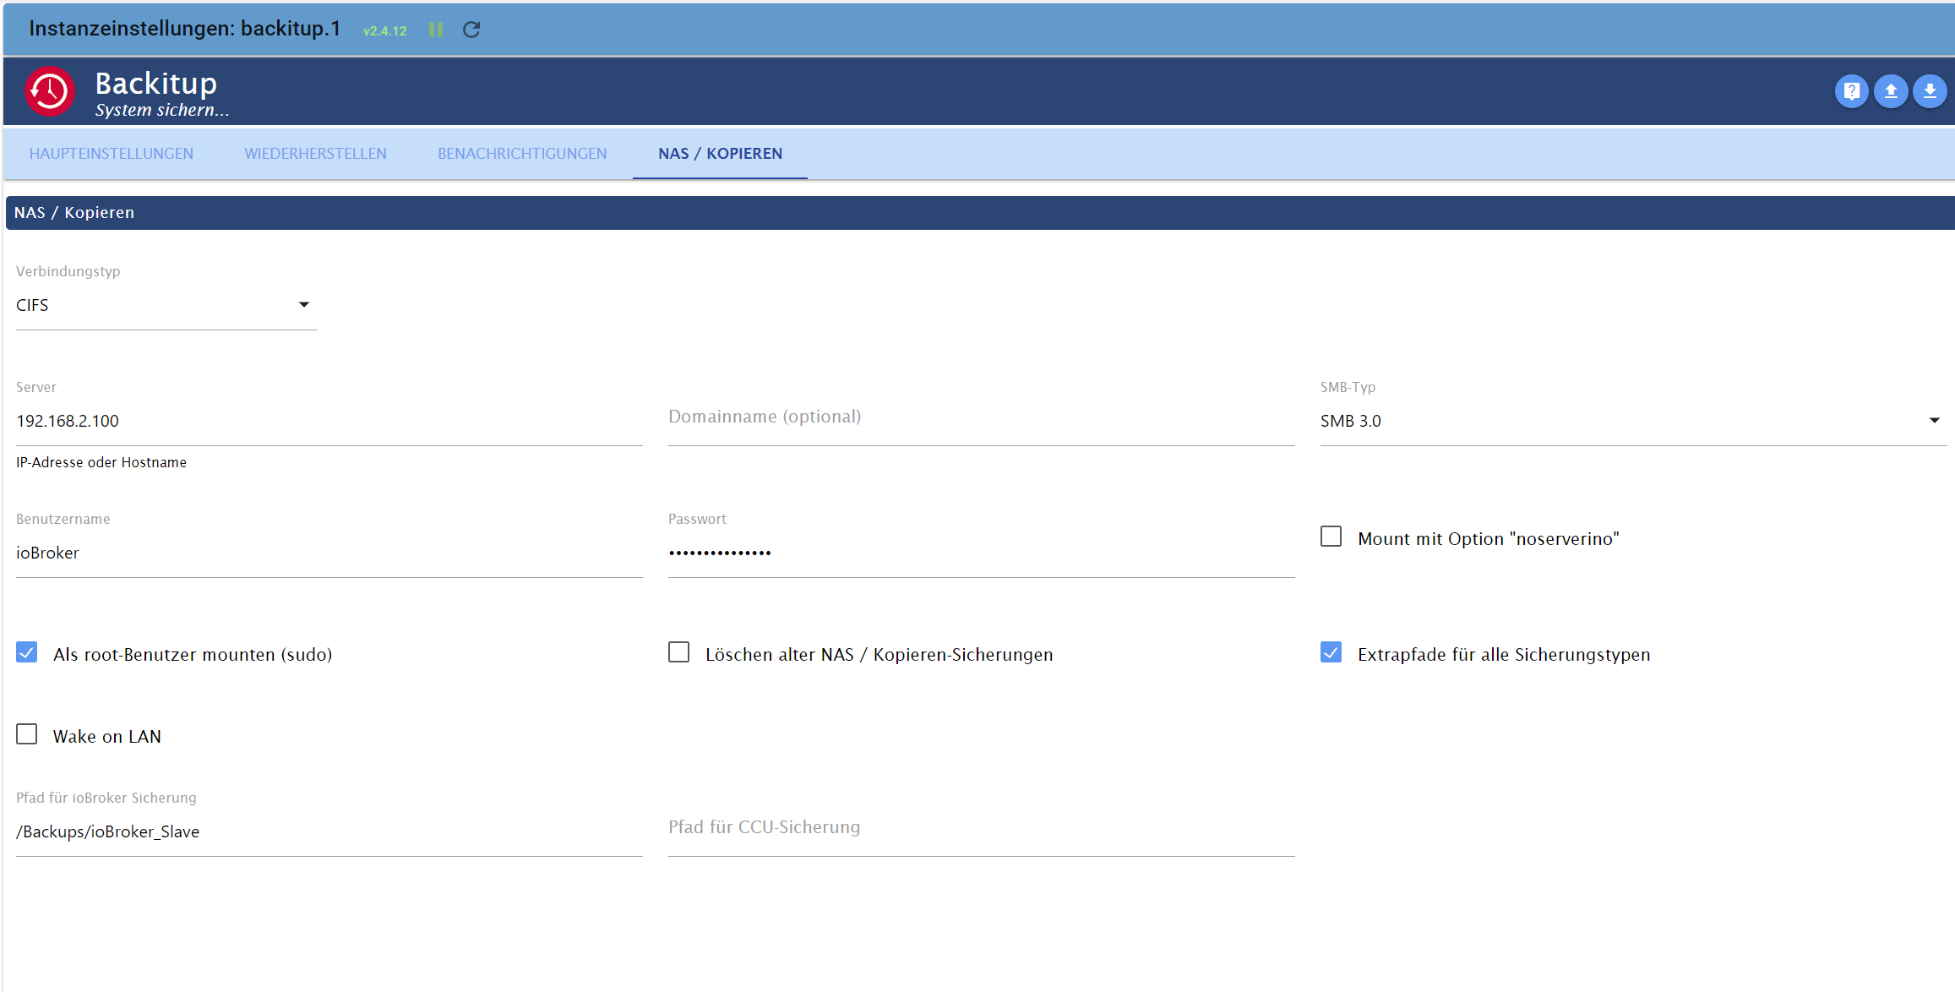Screen dimensions: 1955x992
Task: Click the Server IP address field
Action: pos(328,421)
